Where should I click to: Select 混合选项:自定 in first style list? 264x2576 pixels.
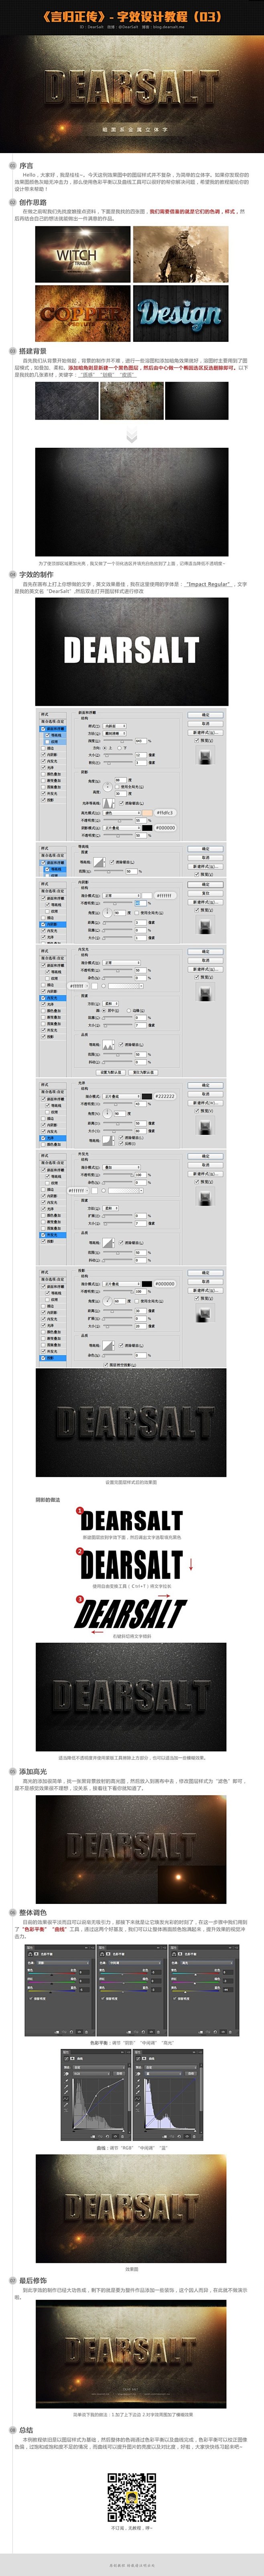click(54, 722)
